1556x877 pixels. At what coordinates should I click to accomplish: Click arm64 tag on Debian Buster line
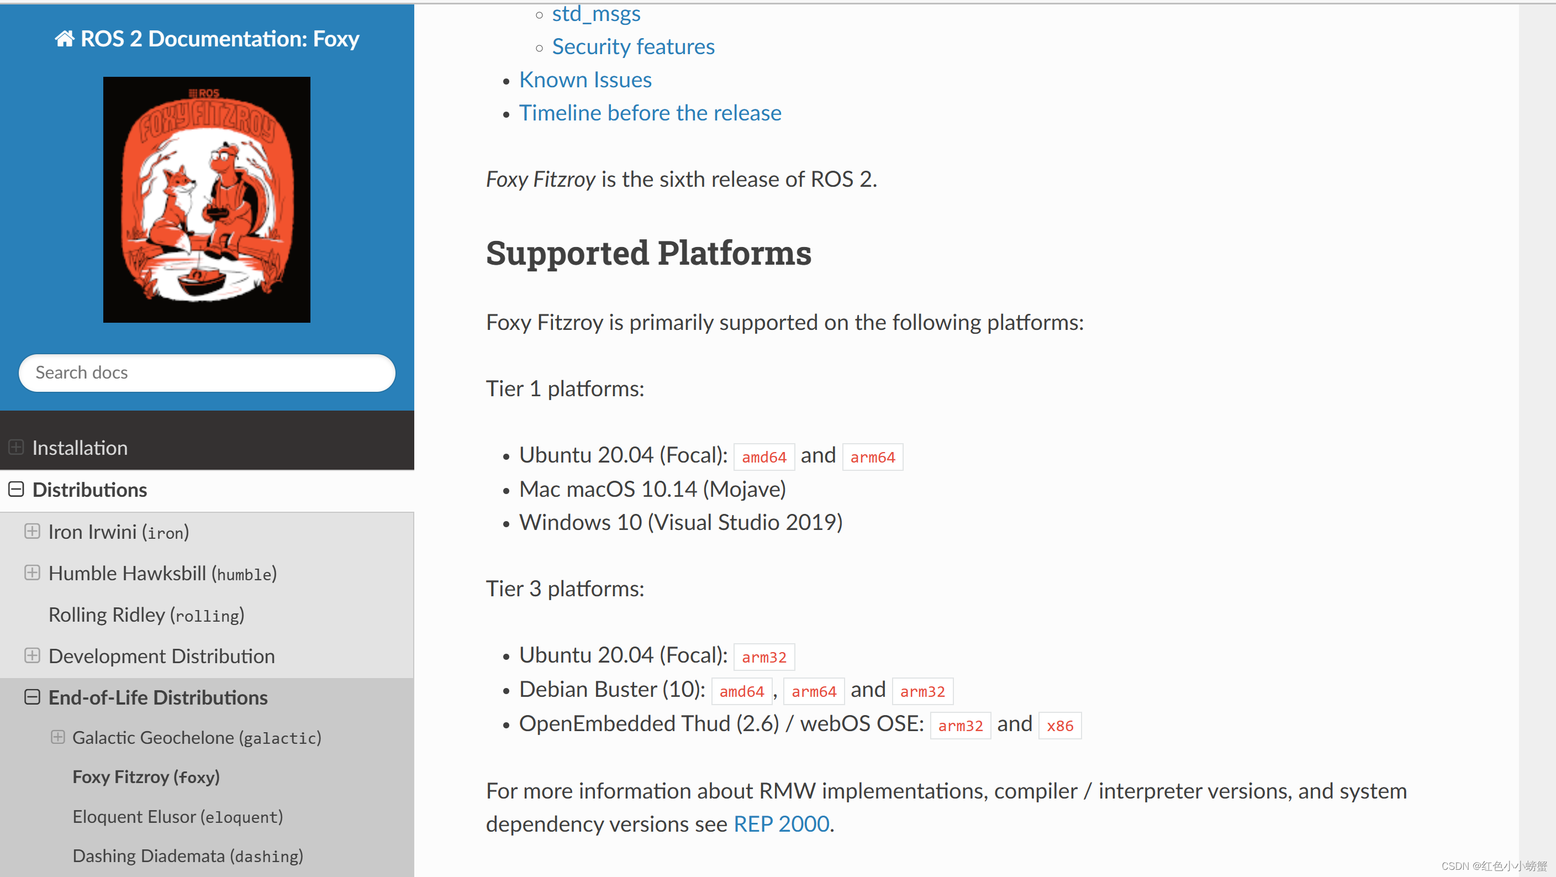pyautogui.click(x=814, y=691)
